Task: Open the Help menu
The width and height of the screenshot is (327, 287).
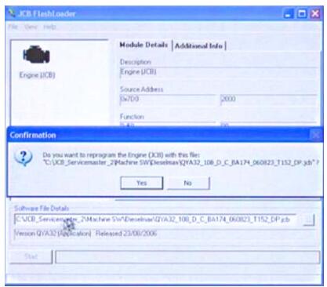Action: tap(49, 27)
